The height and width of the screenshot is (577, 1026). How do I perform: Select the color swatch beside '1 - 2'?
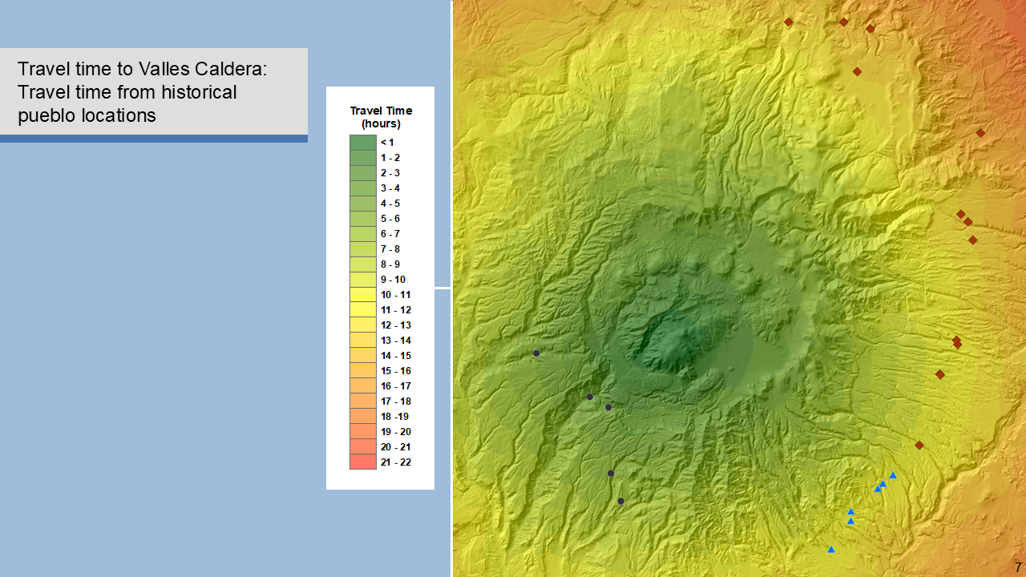363,158
